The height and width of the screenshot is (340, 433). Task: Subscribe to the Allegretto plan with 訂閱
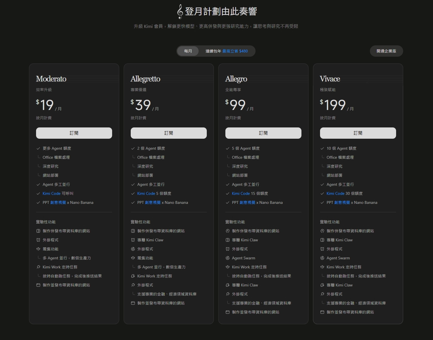[x=169, y=133]
